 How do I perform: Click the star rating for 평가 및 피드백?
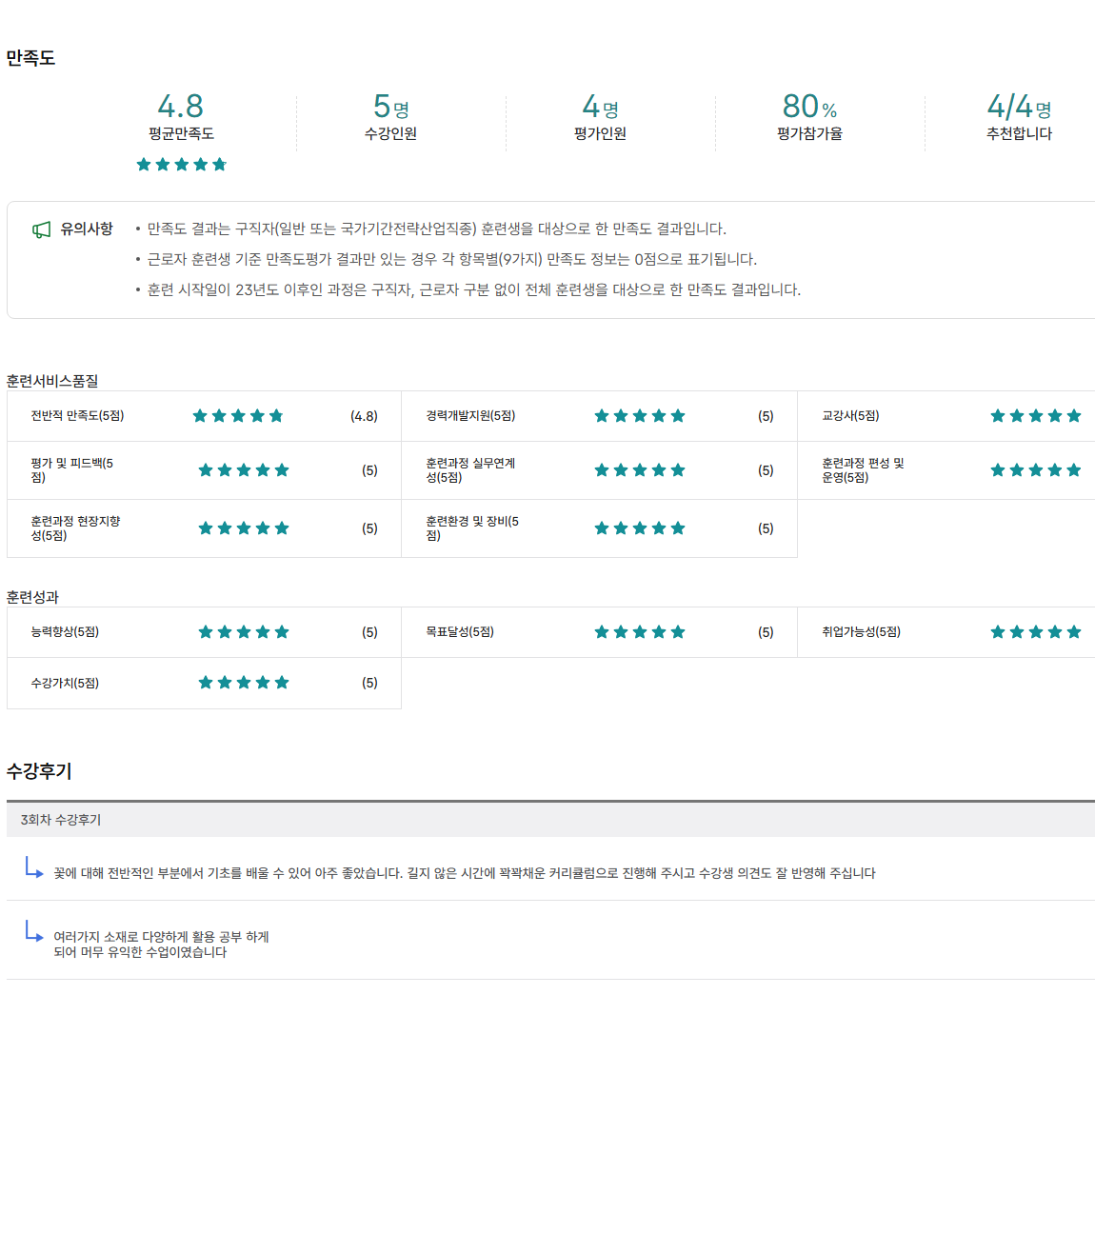coord(243,470)
